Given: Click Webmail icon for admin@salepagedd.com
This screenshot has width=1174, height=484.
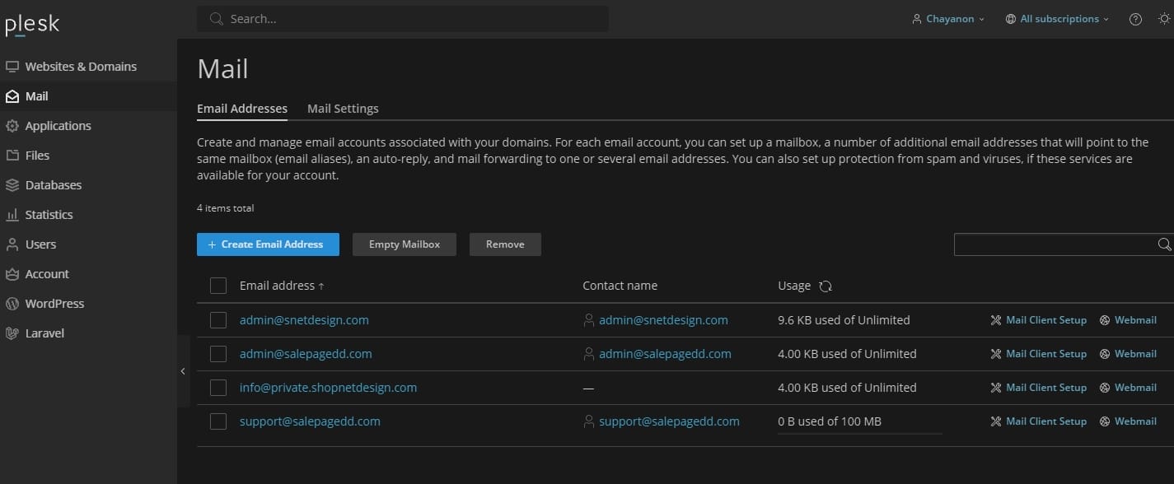Looking at the screenshot, I should tap(1105, 354).
